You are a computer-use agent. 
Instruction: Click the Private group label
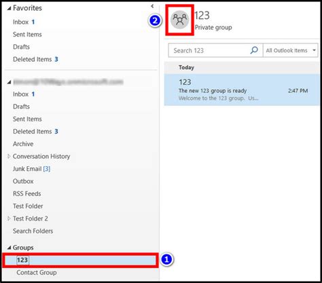tap(213, 28)
